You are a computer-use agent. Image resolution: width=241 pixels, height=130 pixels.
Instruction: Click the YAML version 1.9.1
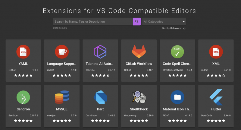click(35, 70)
